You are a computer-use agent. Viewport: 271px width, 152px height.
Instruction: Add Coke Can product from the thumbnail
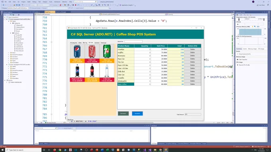click(x=92, y=53)
